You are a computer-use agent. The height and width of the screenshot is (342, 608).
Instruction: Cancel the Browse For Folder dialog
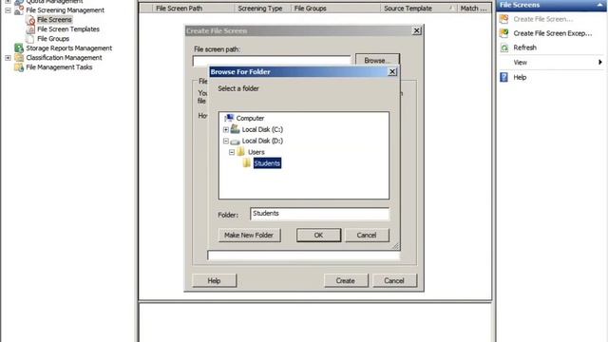pos(367,235)
